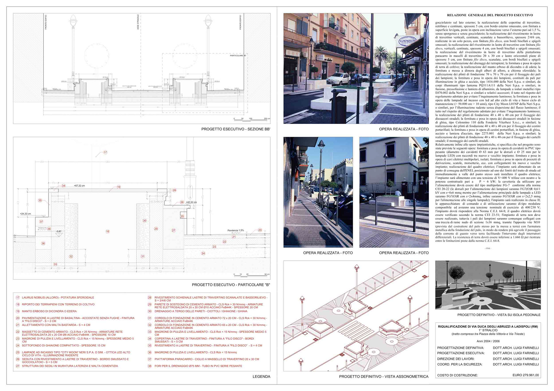
Task: Click the 'Pendenza 1,5%' slope label
Action: tap(236, 230)
